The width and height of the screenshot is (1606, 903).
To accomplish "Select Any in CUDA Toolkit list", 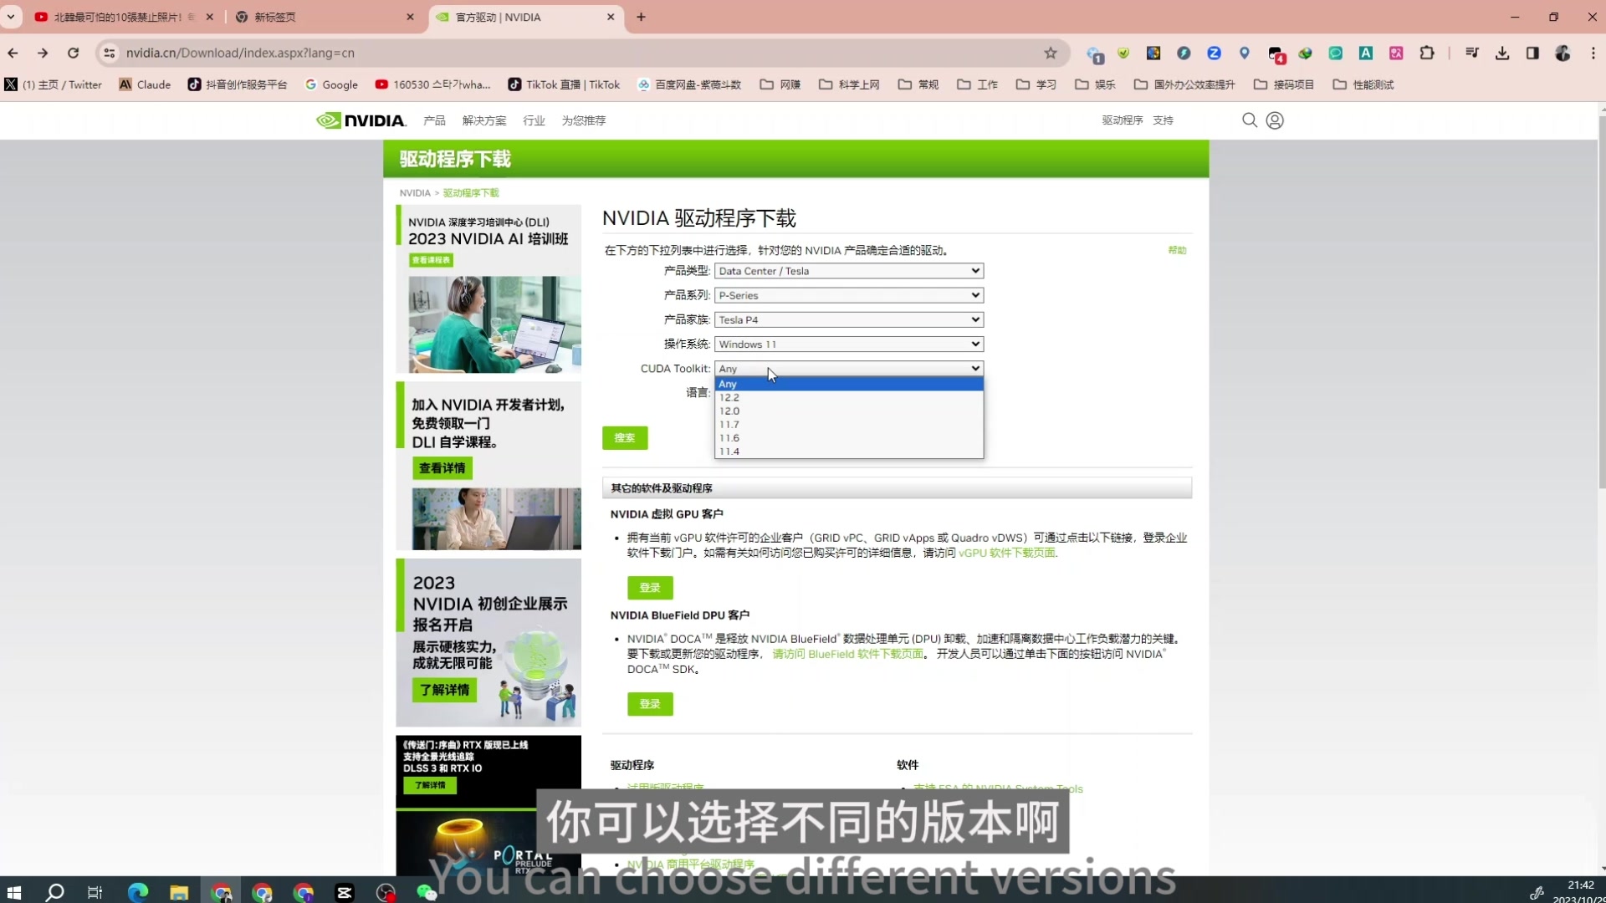I will point(848,384).
